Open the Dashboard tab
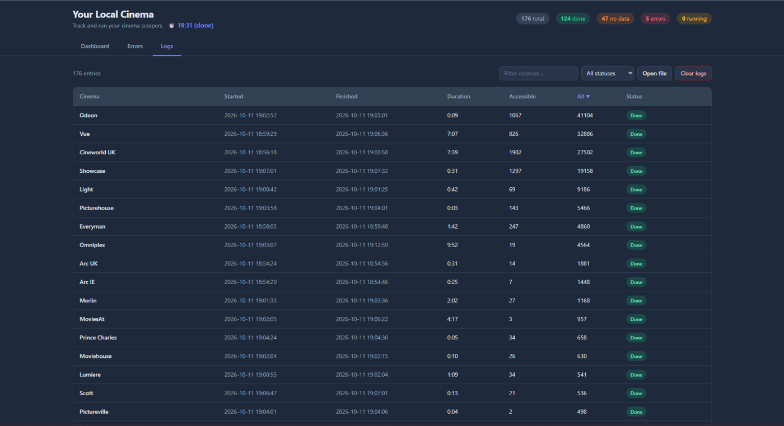The width and height of the screenshot is (784, 426). coord(95,46)
